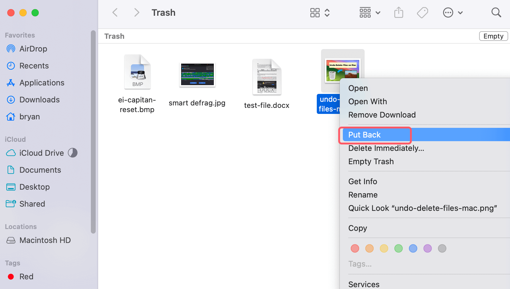Click the Share icon in the toolbar

click(x=399, y=12)
